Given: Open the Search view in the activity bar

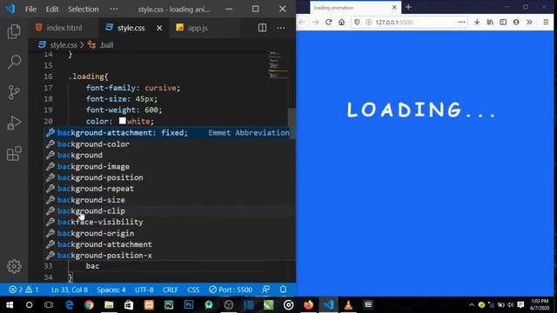Looking at the screenshot, I should point(14,62).
